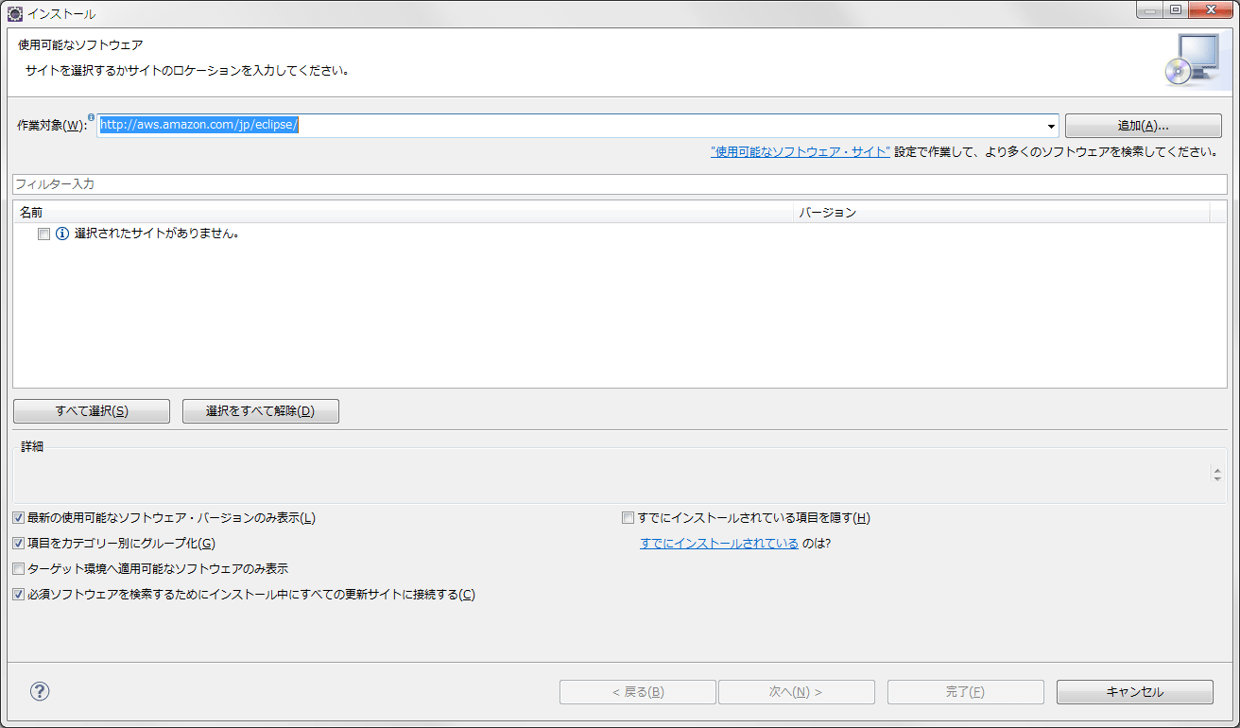Toggle the checkbox next to 選択されたサイトがありません
This screenshot has width=1240, height=728.
point(43,233)
